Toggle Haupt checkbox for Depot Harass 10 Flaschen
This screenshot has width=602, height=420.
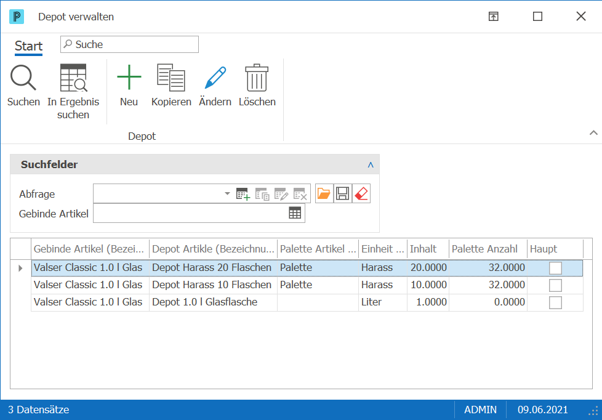point(555,285)
